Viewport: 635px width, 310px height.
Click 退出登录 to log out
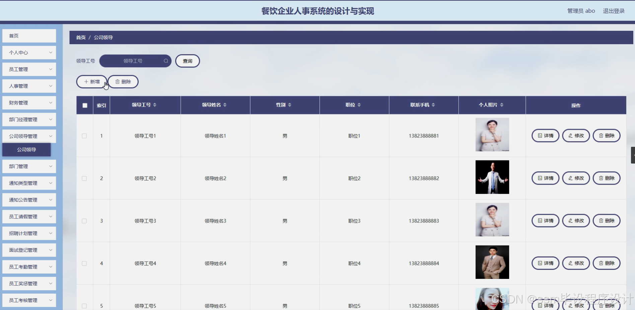click(x=614, y=11)
